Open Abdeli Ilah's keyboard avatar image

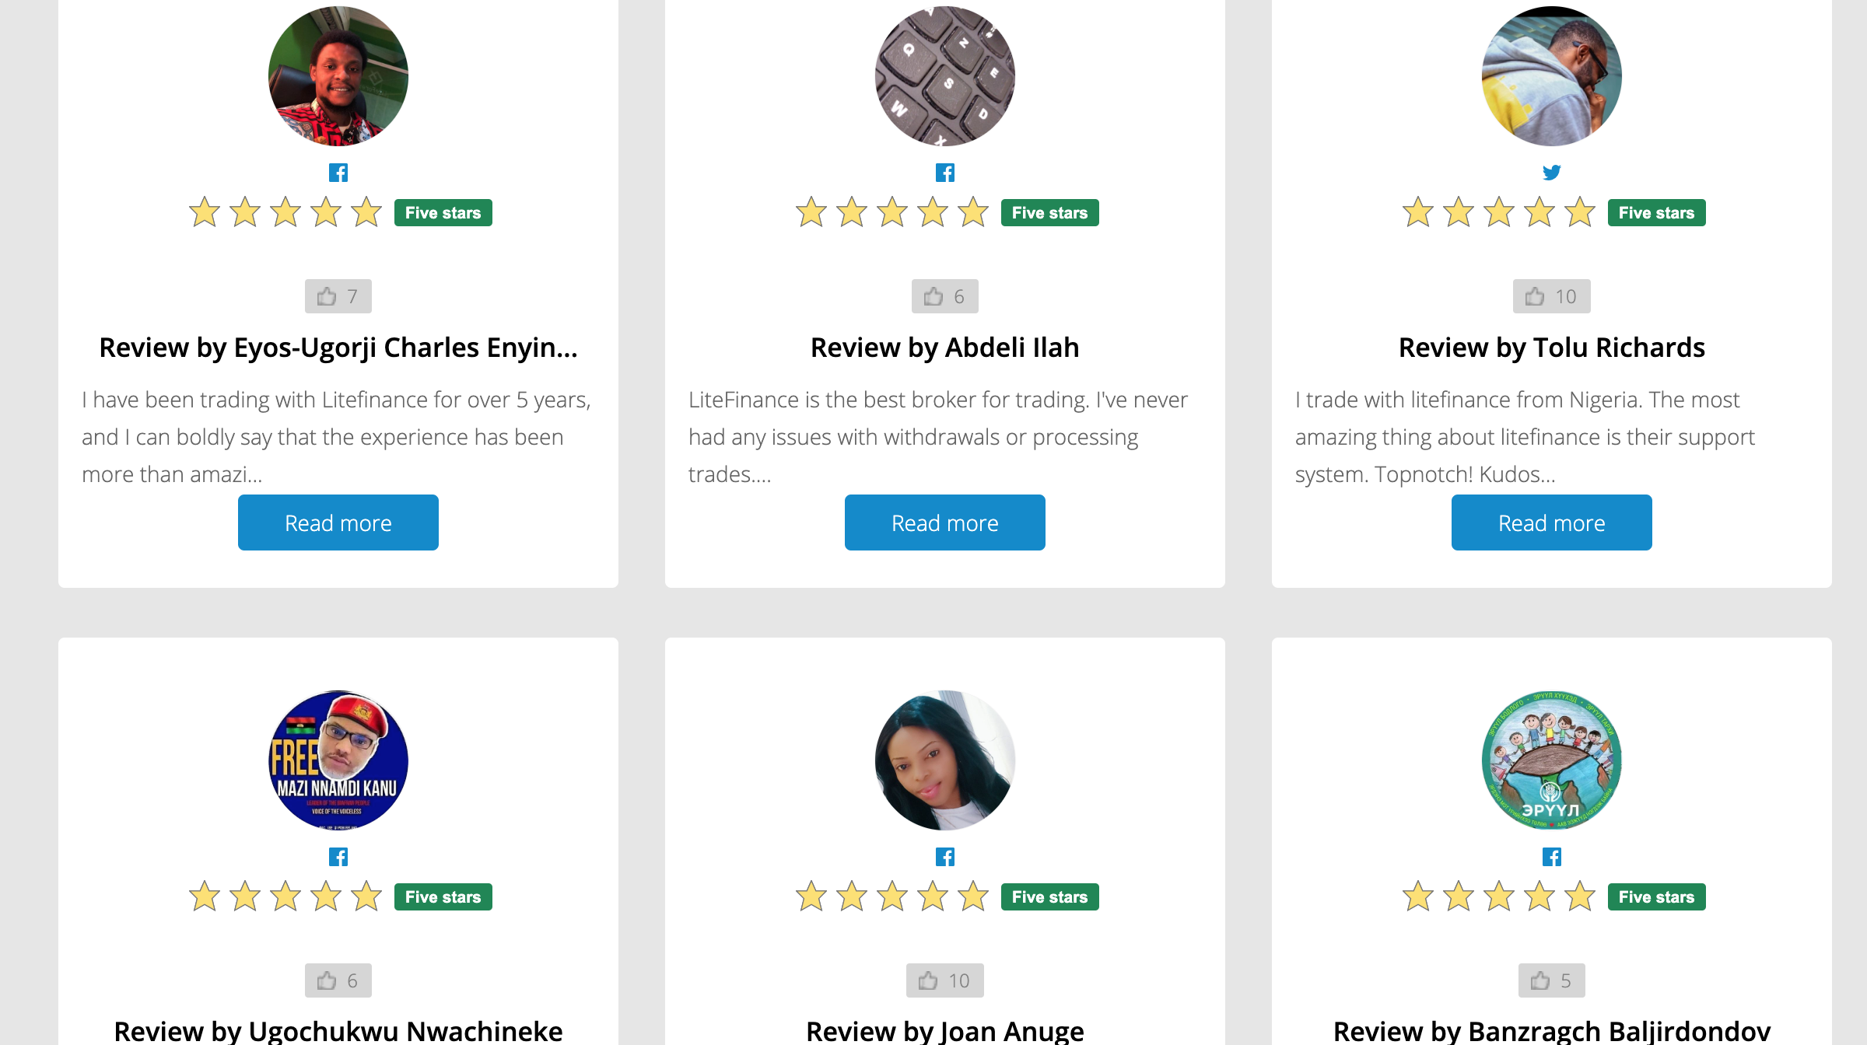[x=944, y=76]
